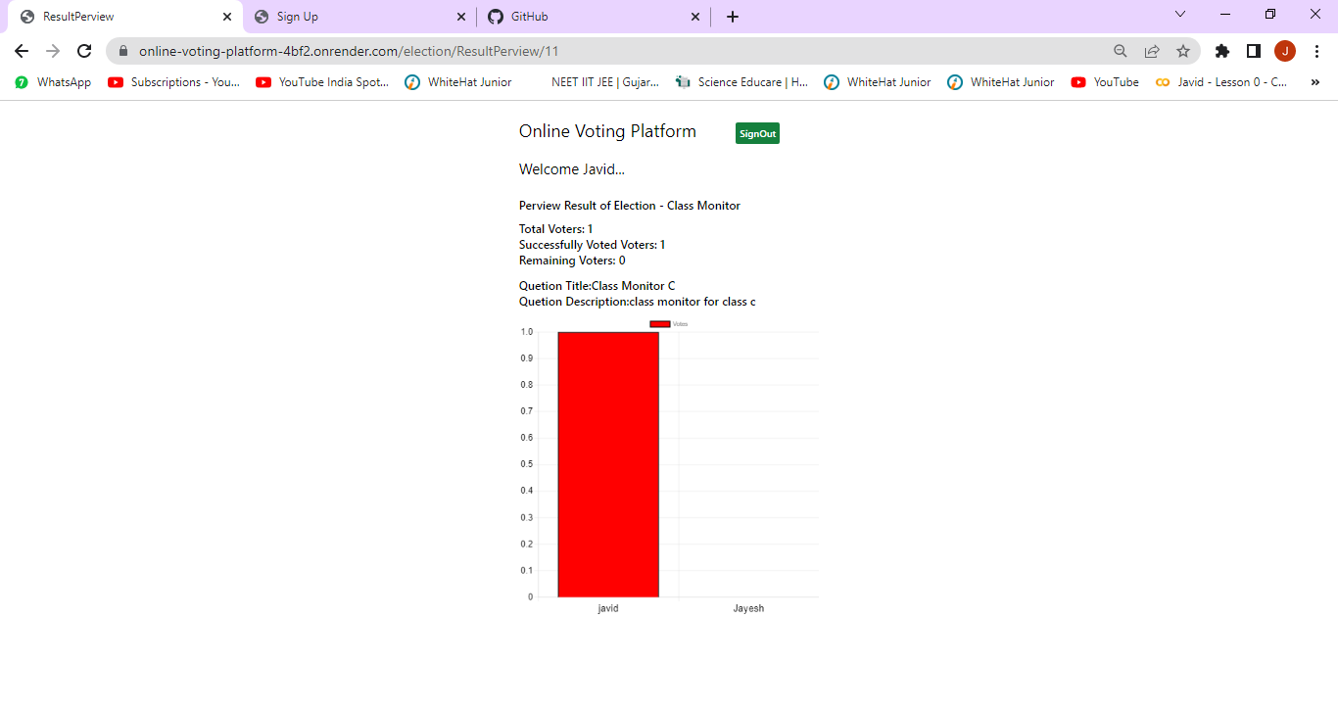Viewport: 1338px width, 713px height.
Task: Reload the ResultPerview page
Action: [84, 50]
